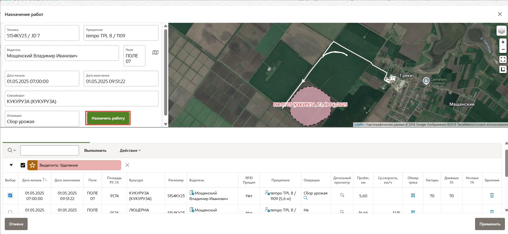Screen dimensions: 508x234
Task: Click the report search input field
Action: [x=50, y=150]
